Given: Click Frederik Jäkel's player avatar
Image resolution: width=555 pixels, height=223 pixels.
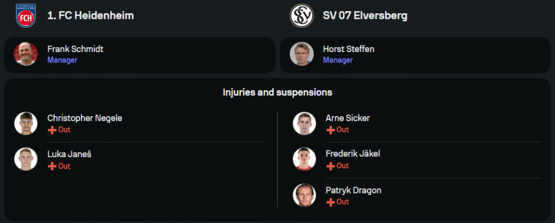Looking at the screenshot, I should [304, 159].
